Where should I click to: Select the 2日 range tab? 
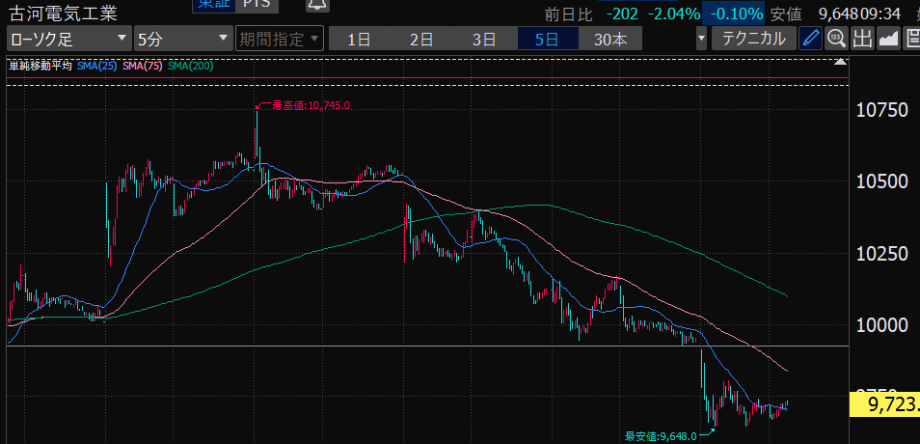click(x=421, y=40)
